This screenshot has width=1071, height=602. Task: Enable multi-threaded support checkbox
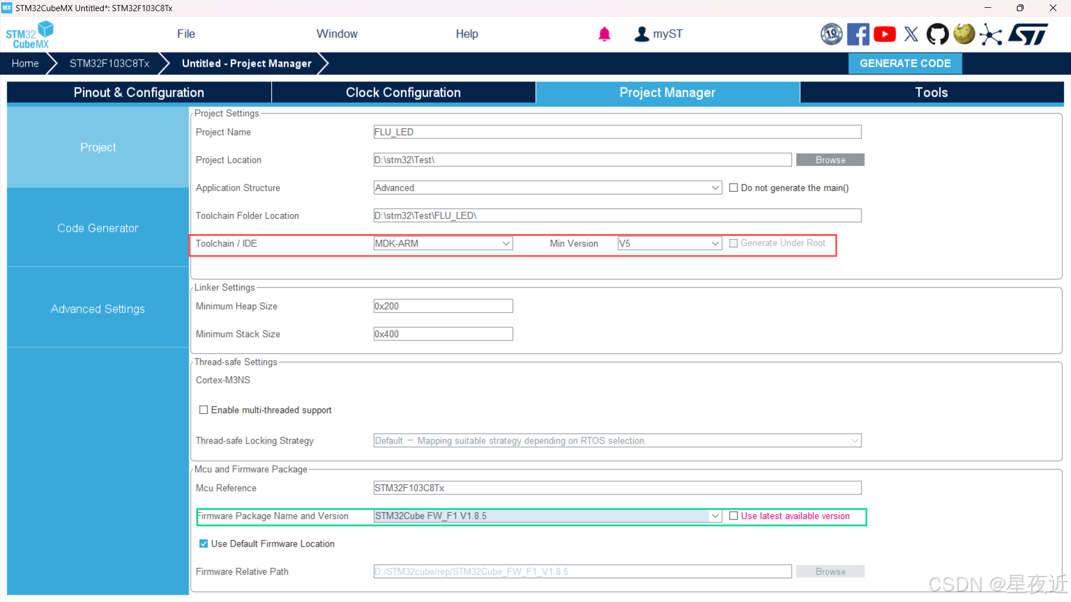pyautogui.click(x=204, y=410)
